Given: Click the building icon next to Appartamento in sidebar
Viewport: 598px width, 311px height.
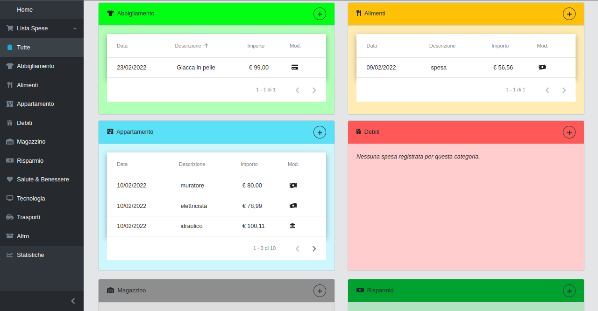Looking at the screenshot, I should click(10, 104).
